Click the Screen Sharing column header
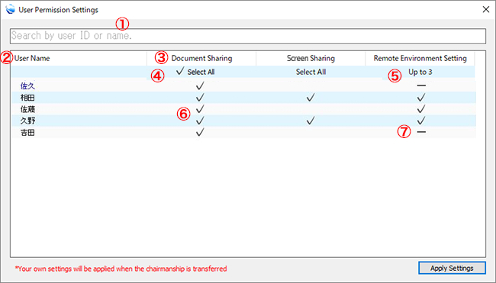Screen dimensions: 496x283 (x=311, y=58)
